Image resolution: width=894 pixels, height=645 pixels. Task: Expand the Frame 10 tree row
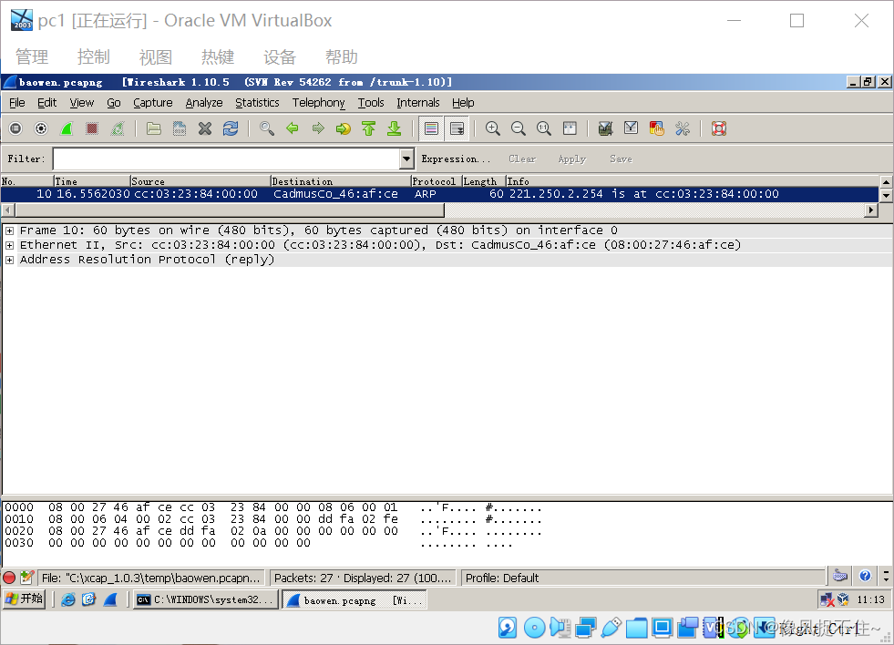(x=10, y=230)
